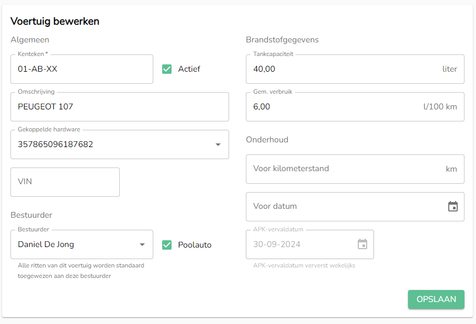Click the Poolauto label text
This screenshot has height=324, width=476.
click(x=195, y=244)
